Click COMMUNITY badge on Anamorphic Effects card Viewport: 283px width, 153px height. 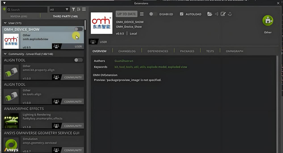(73, 126)
